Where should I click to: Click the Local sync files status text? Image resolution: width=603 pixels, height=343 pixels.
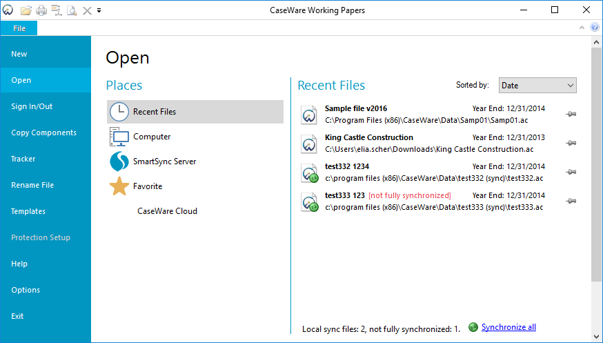point(381,329)
